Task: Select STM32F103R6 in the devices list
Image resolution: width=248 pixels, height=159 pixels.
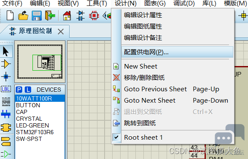Action: pyautogui.click(x=40, y=132)
